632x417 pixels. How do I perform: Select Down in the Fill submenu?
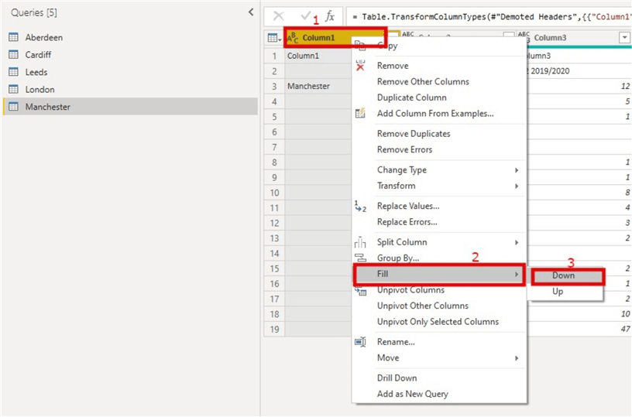click(564, 275)
